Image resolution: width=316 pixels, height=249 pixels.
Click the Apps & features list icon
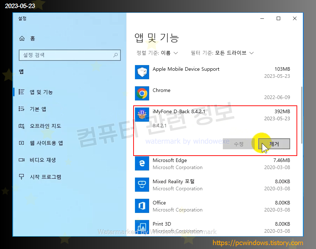(x=22, y=92)
